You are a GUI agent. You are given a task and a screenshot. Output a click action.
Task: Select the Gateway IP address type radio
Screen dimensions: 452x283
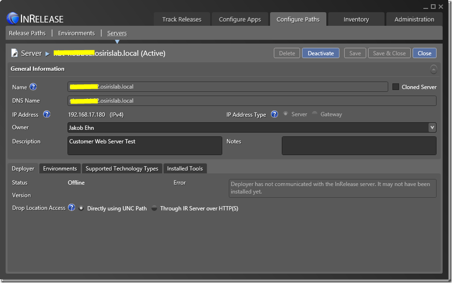point(315,114)
